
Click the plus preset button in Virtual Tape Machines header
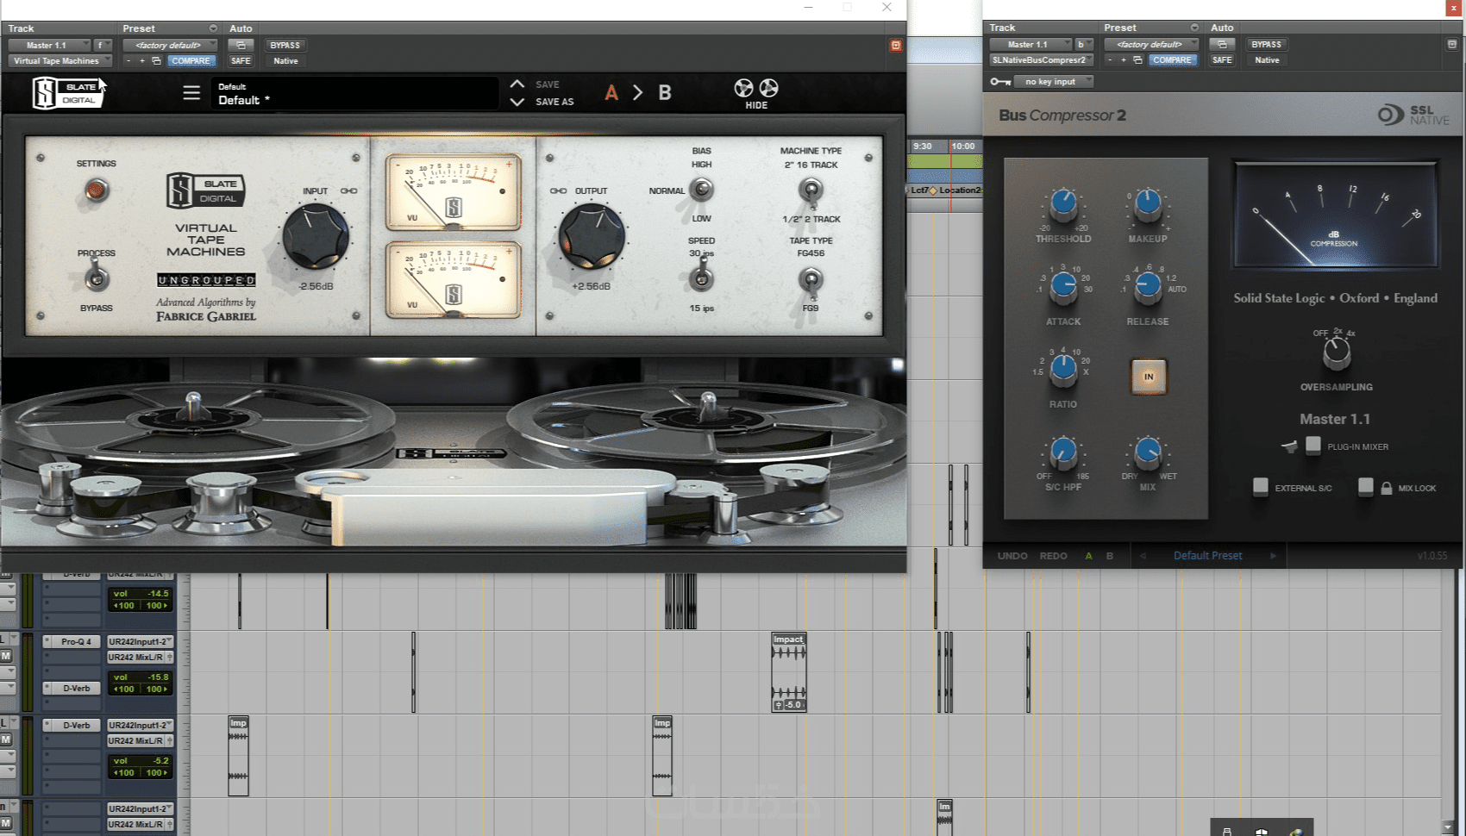click(142, 61)
